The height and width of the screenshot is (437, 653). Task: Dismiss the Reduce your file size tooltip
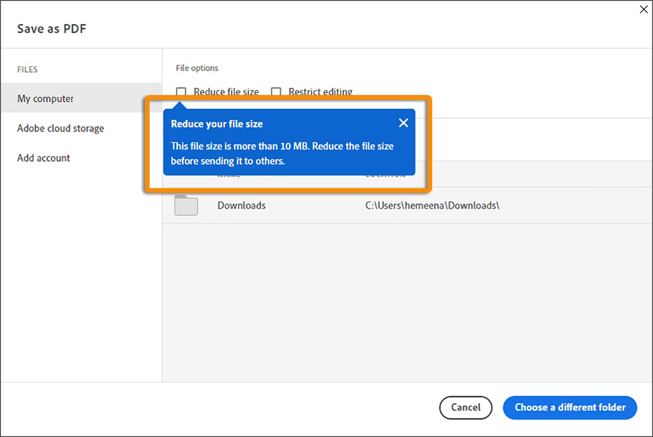403,123
